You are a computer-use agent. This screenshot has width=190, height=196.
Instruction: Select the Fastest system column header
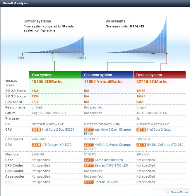pyautogui.click(x=160, y=75)
